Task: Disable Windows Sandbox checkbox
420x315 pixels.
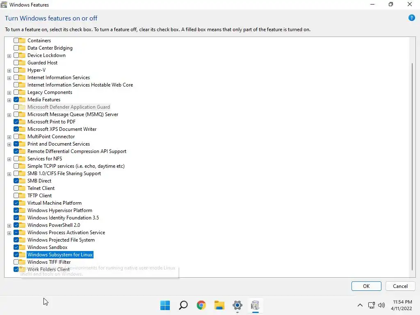Action: pyautogui.click(x=16, y=247)
